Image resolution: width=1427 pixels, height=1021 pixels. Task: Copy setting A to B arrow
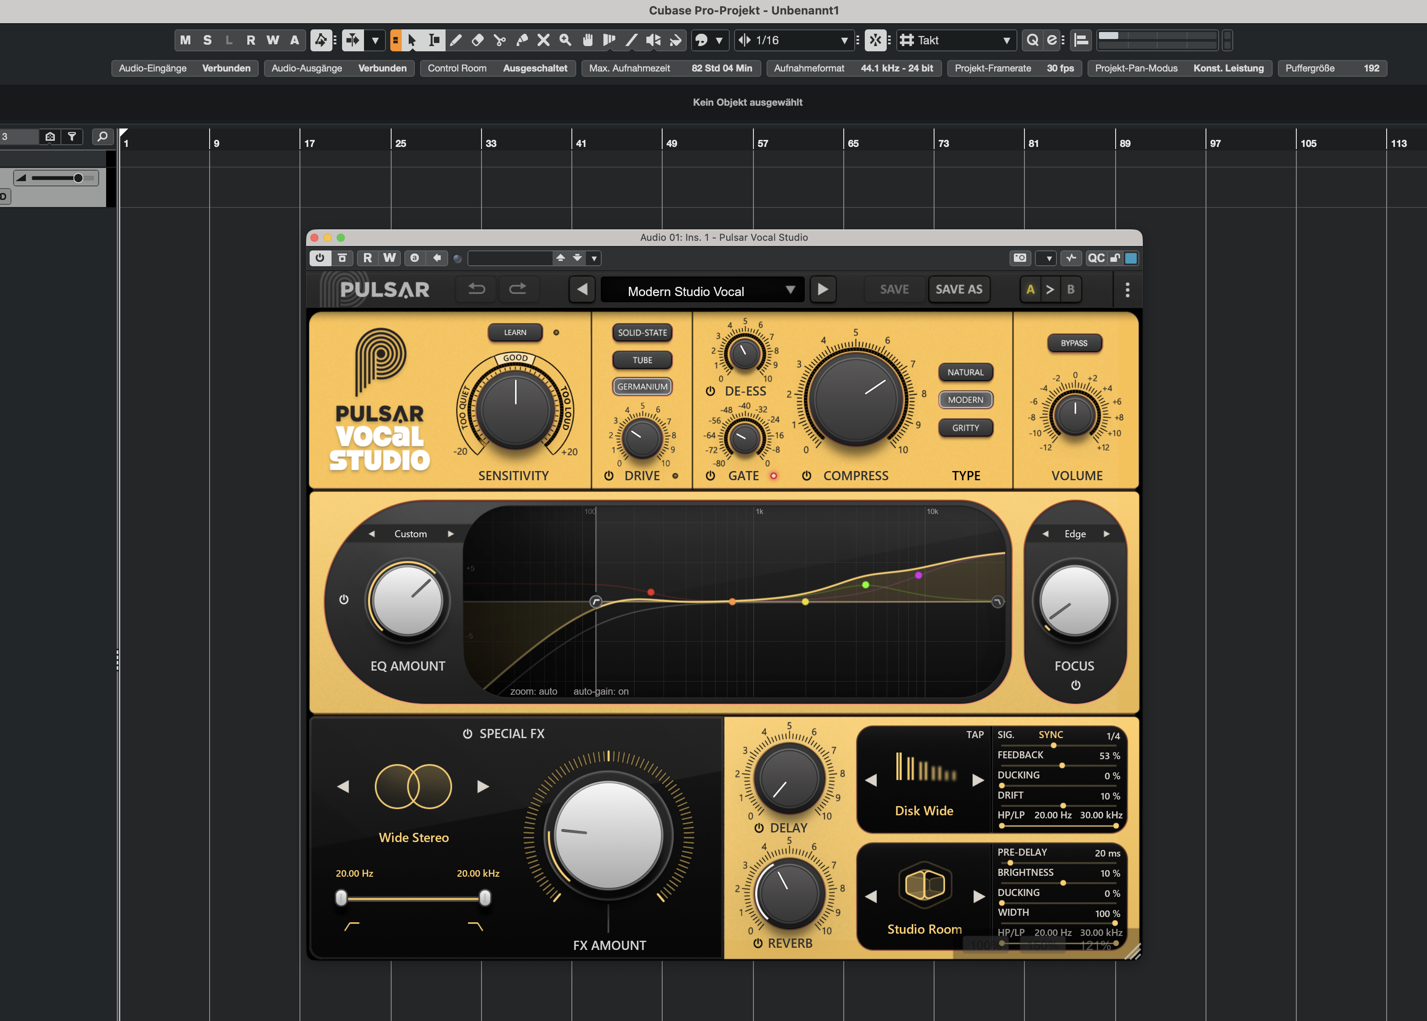[1050, 290]
